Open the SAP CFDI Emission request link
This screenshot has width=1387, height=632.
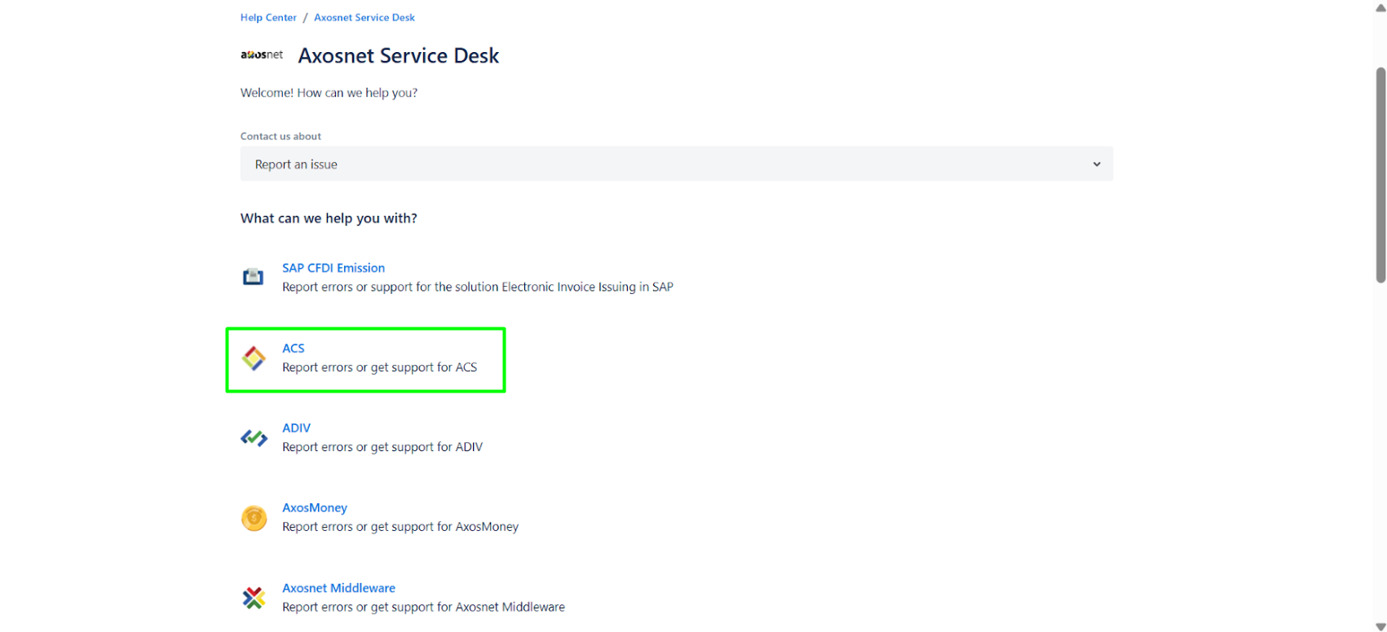pos(333,268)
